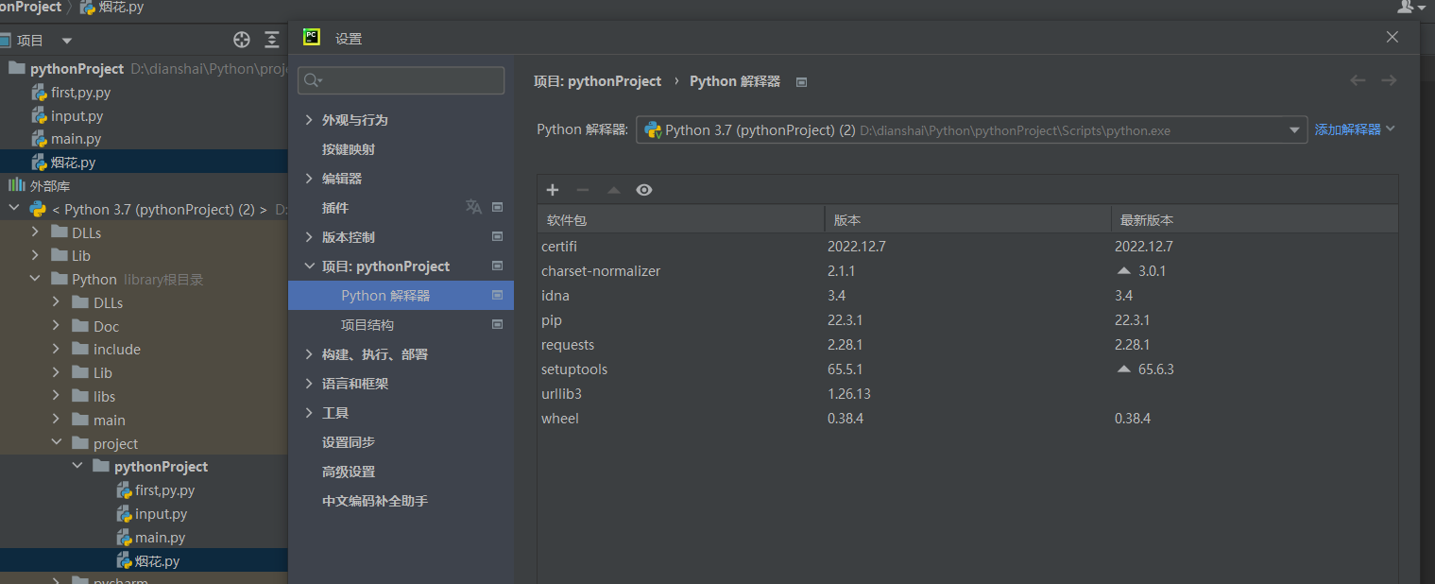Collapse 项目: pythonProject settings section

point(309,266)
